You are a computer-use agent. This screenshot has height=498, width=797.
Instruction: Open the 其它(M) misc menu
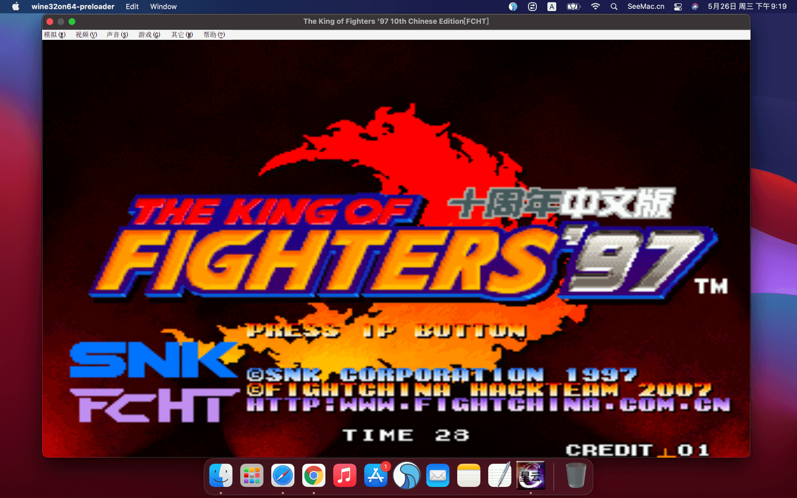[182, 35]
